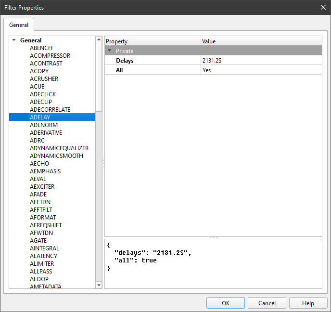The width and height of the screenshot is (331, 312).
Task: Collapse the Private property group
Action: tap(110, 51)
